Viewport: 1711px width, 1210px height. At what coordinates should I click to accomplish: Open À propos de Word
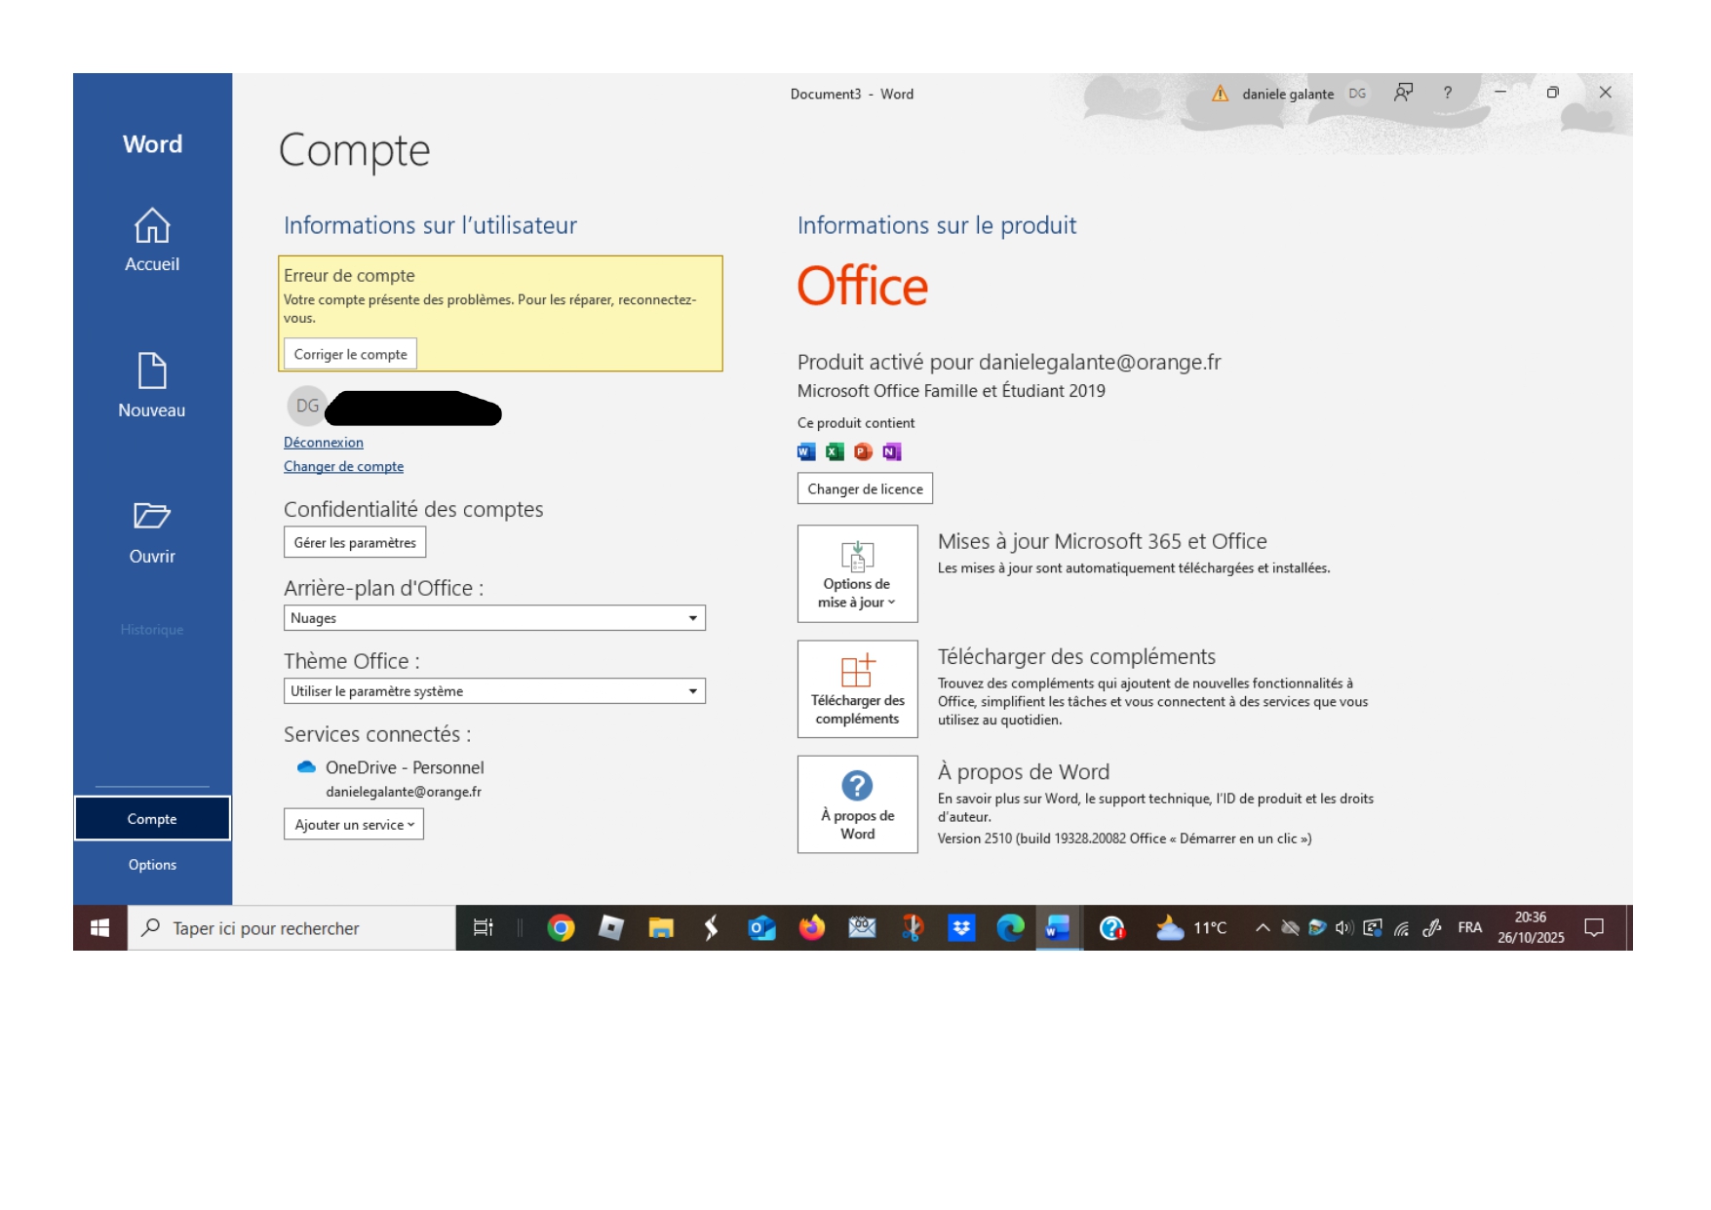(x=858, y=804)
